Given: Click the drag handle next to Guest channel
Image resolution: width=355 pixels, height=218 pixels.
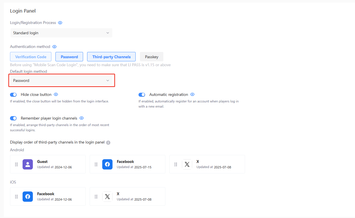Looking at the screenshot, I should pos(16,164).
